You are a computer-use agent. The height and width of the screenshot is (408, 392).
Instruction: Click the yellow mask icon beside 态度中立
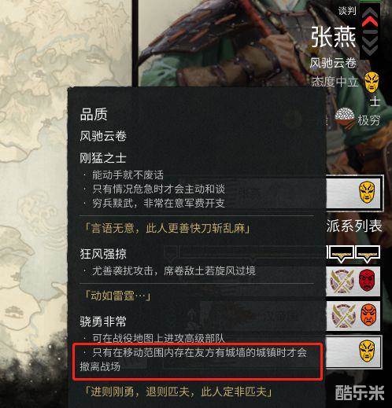point(372,82)
